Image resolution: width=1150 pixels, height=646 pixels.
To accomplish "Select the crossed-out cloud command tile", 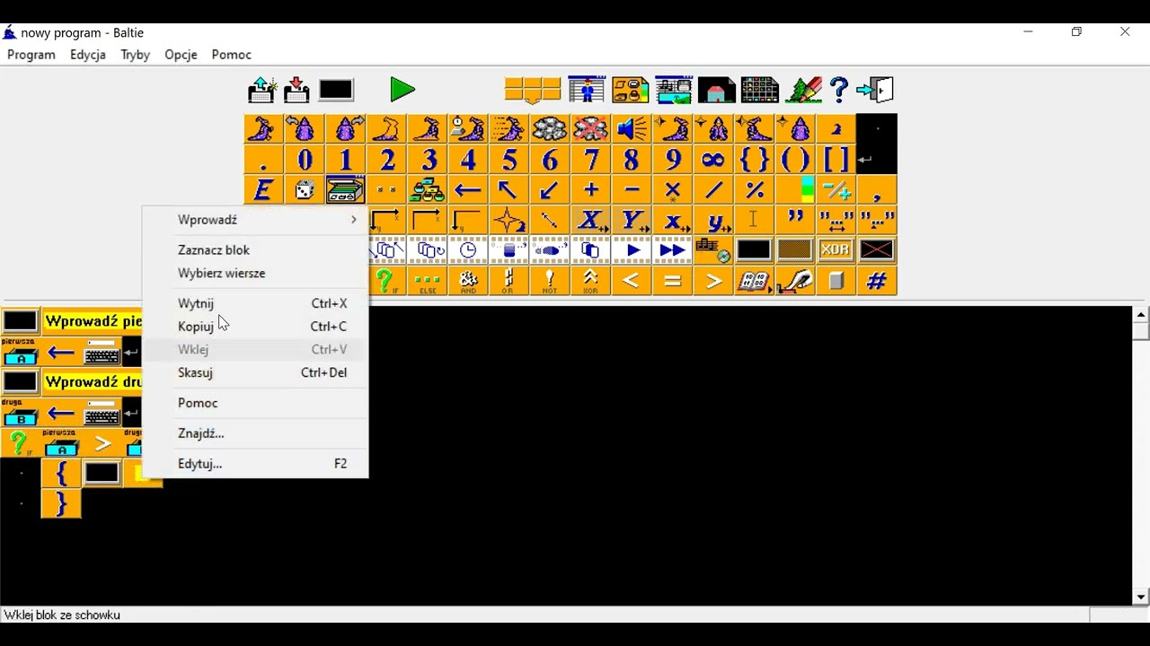I will tap(590, 129).
